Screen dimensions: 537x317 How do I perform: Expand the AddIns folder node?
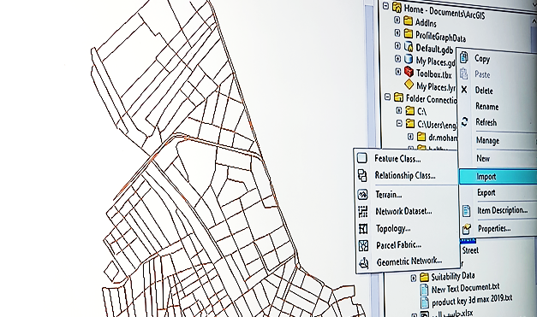[x=397, y=20]
